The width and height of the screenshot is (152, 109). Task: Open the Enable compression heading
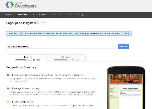point(23,102)
